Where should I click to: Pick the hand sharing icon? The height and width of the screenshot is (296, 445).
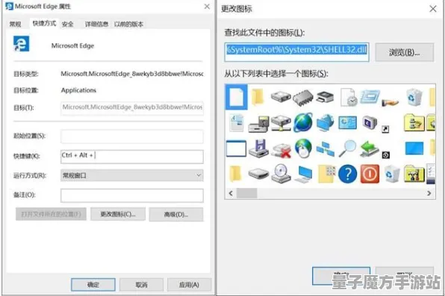[x=390, y=101]
